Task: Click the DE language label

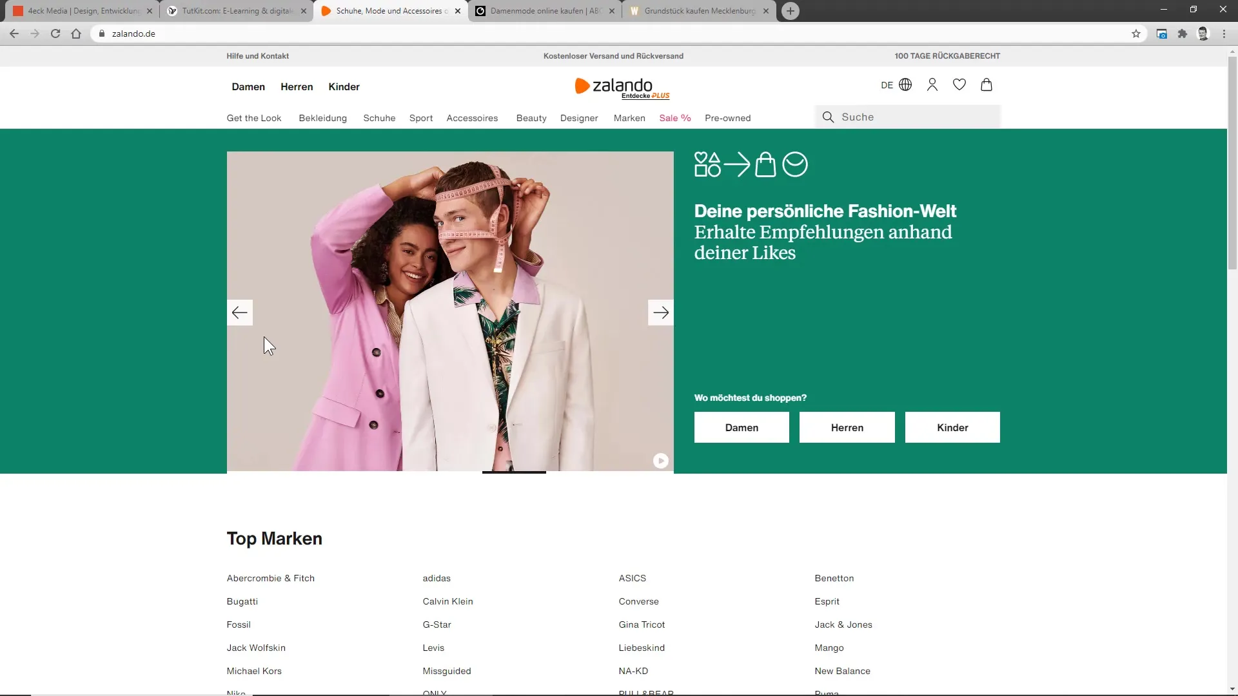Action: pyautogui.click(x=887, y=85)
